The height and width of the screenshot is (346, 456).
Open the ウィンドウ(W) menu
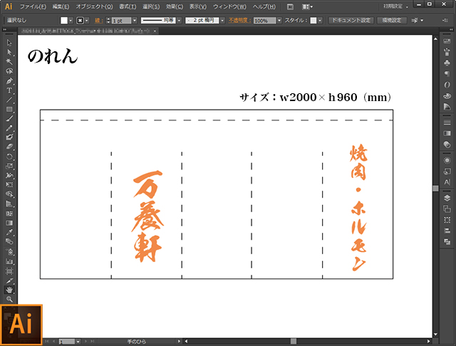229,6
